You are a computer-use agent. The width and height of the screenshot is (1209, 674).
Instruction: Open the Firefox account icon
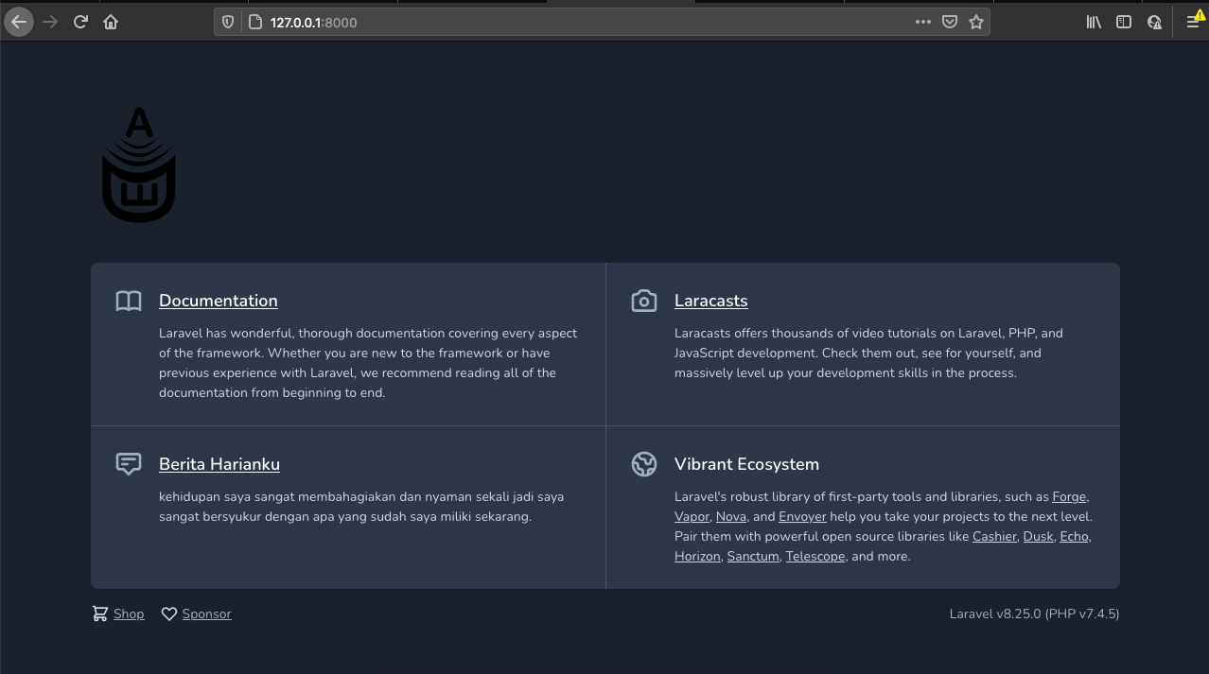(x=1154, y=22)
